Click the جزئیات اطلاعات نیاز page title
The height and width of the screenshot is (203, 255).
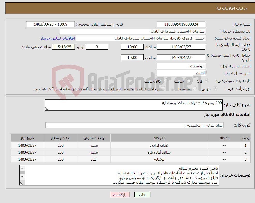[231, 8]
